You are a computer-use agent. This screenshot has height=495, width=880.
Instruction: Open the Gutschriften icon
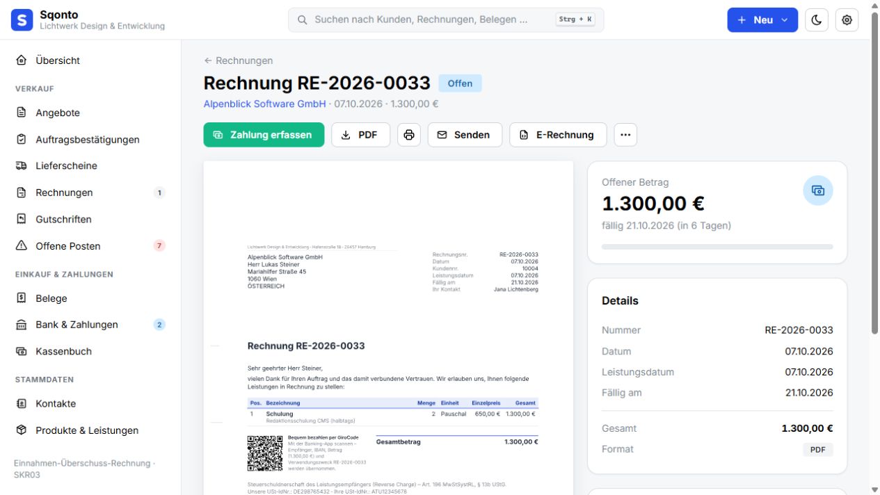tap(22, 219)
